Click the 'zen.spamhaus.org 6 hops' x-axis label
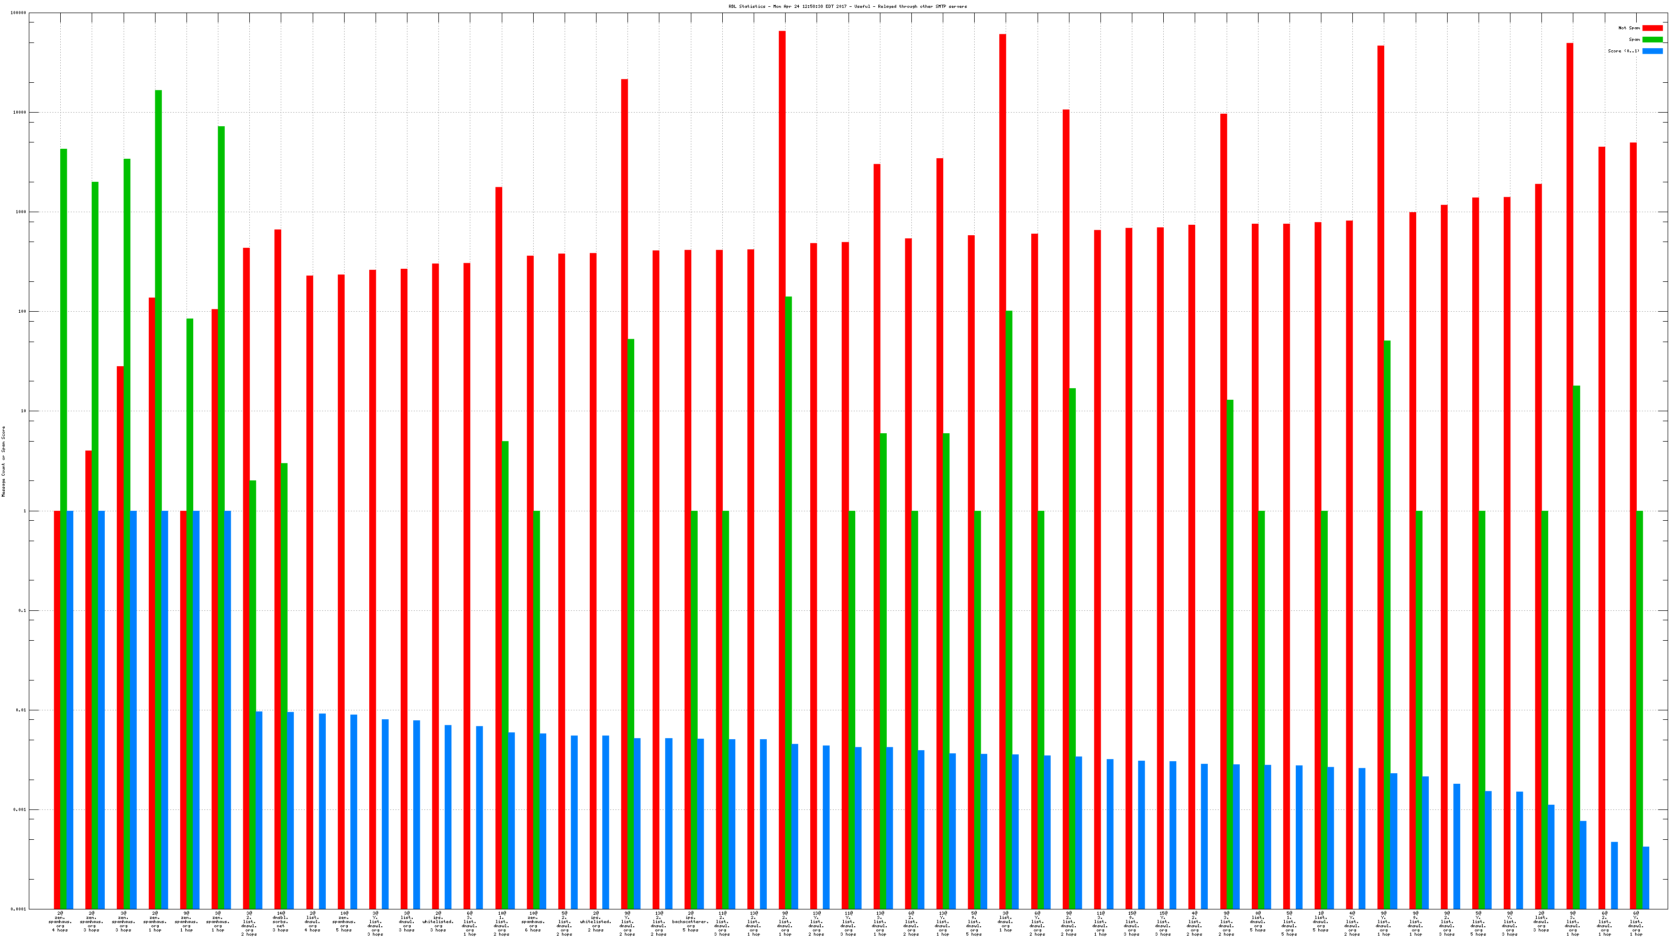This screenshot has width=1676, height=943. coord(533,922)
